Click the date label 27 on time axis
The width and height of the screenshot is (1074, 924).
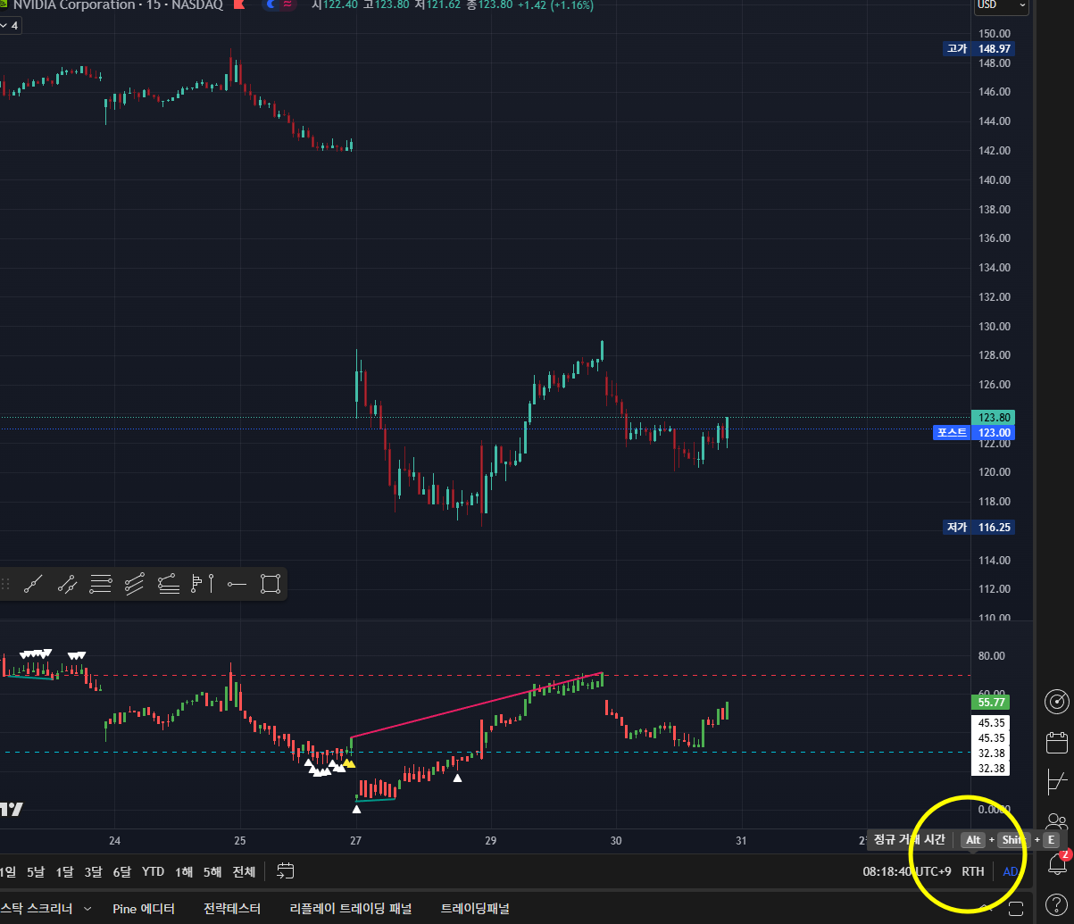[x=355, y=840]
